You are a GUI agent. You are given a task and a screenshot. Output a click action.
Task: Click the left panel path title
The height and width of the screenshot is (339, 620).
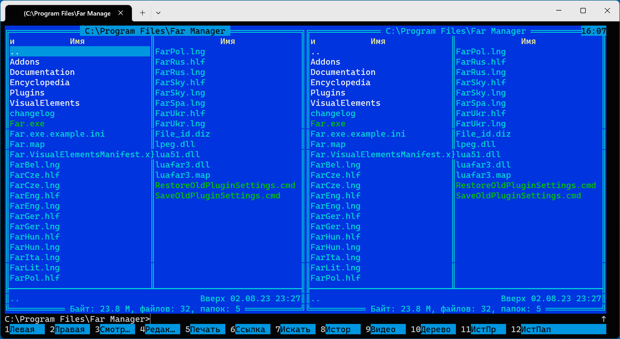[155, 31]
